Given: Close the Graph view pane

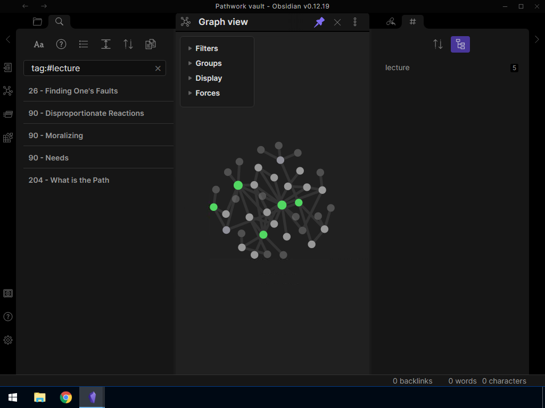Looking at the screenshot, I should tap(337, 22).
